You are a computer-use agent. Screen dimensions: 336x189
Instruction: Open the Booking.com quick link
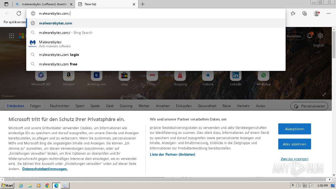click(97, 78)
